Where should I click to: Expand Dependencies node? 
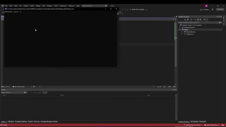(182, 32)
